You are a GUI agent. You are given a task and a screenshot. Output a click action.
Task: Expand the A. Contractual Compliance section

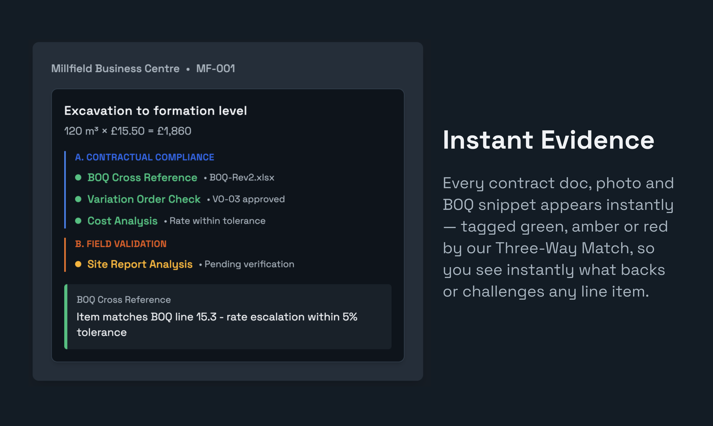(144, 157)
